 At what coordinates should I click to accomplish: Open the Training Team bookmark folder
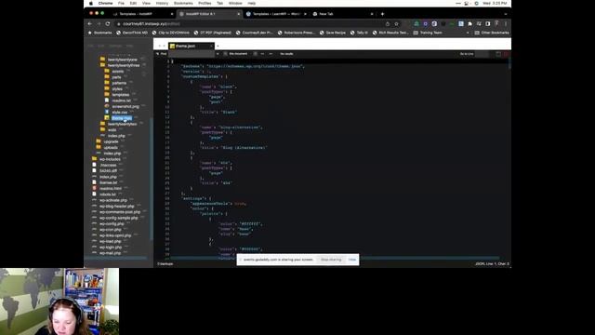(428, 33)
